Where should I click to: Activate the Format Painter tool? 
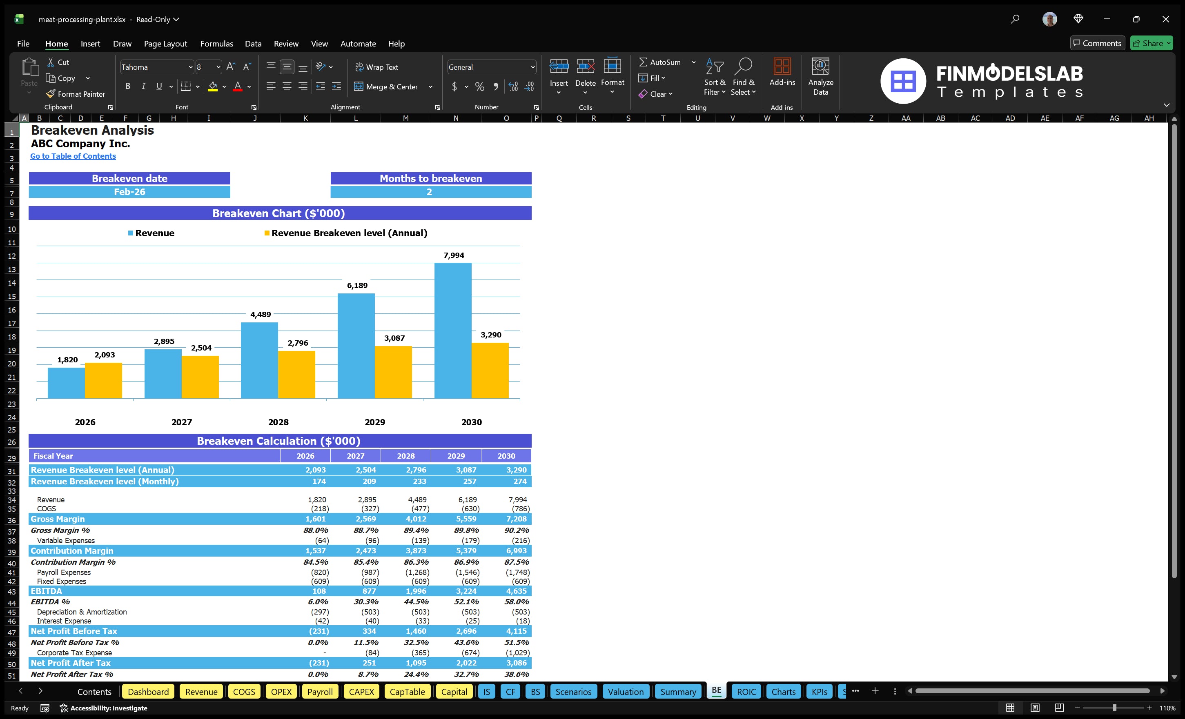(x=76, y=94)
